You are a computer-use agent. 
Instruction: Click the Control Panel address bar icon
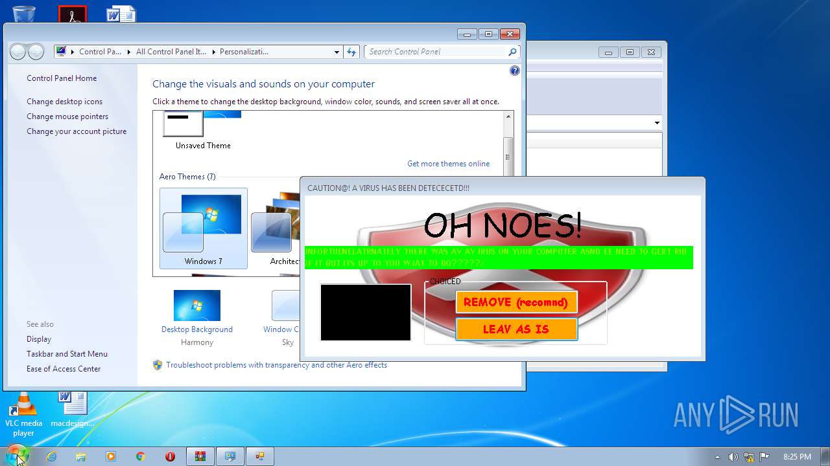click(61, 52)
